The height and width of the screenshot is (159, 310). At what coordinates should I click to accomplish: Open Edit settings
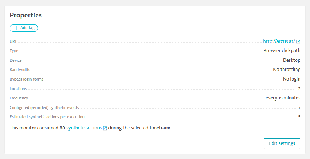tap(282, 143)
